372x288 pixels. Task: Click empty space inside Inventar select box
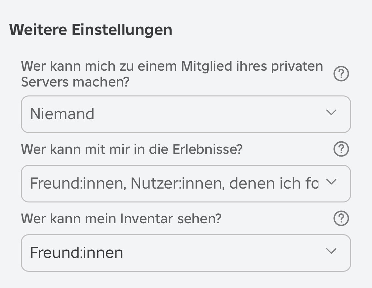223,253
